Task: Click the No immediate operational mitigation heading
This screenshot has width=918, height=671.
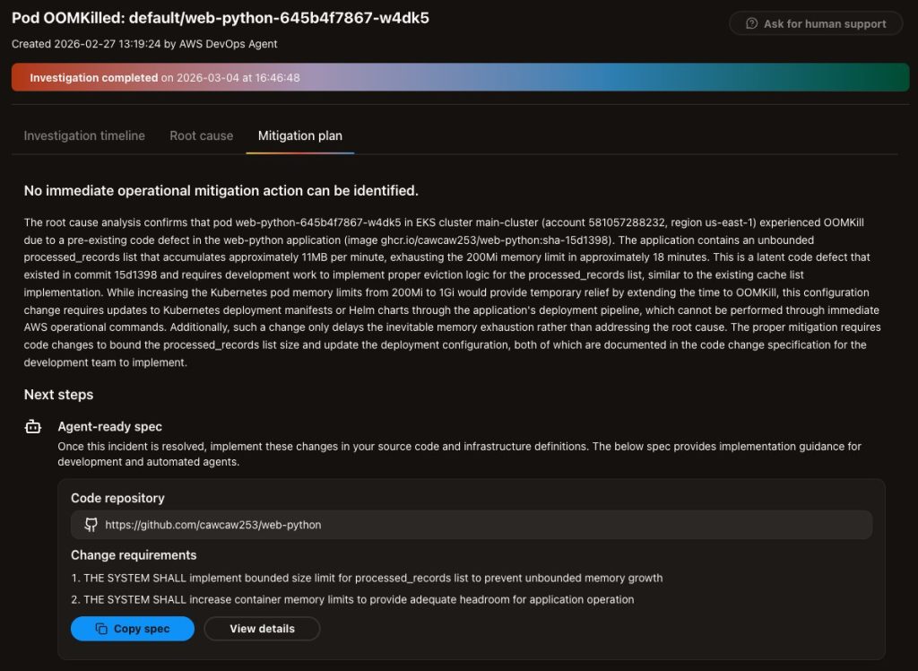Action: pyautogui.click(x=221, y=190)
